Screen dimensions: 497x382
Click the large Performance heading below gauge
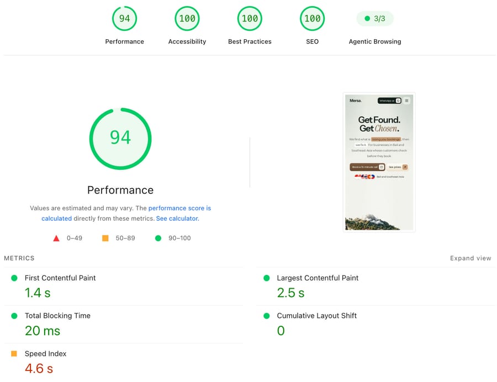pyautogui.click(x=120, y=190)
